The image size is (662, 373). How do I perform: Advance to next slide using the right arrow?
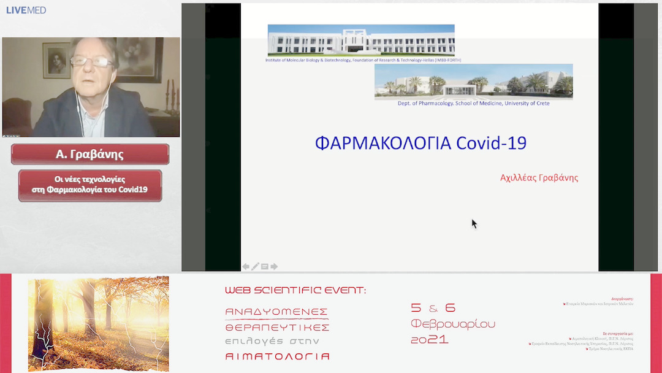tap(274, 266)
